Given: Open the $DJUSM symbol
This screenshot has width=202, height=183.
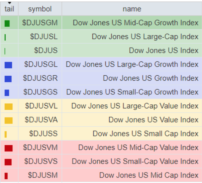Looking at the screenshot, I should (x=43, y=175).
